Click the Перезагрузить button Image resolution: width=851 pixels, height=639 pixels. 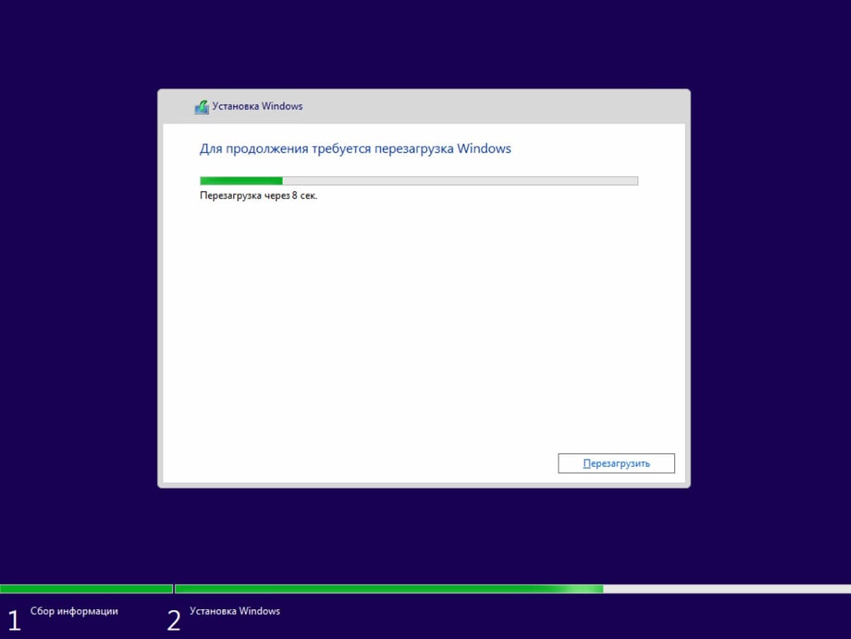(x=616, y=464)
